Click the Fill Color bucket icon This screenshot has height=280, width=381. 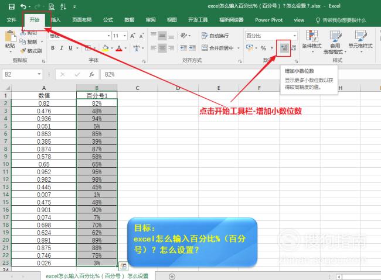pos(106,48)
